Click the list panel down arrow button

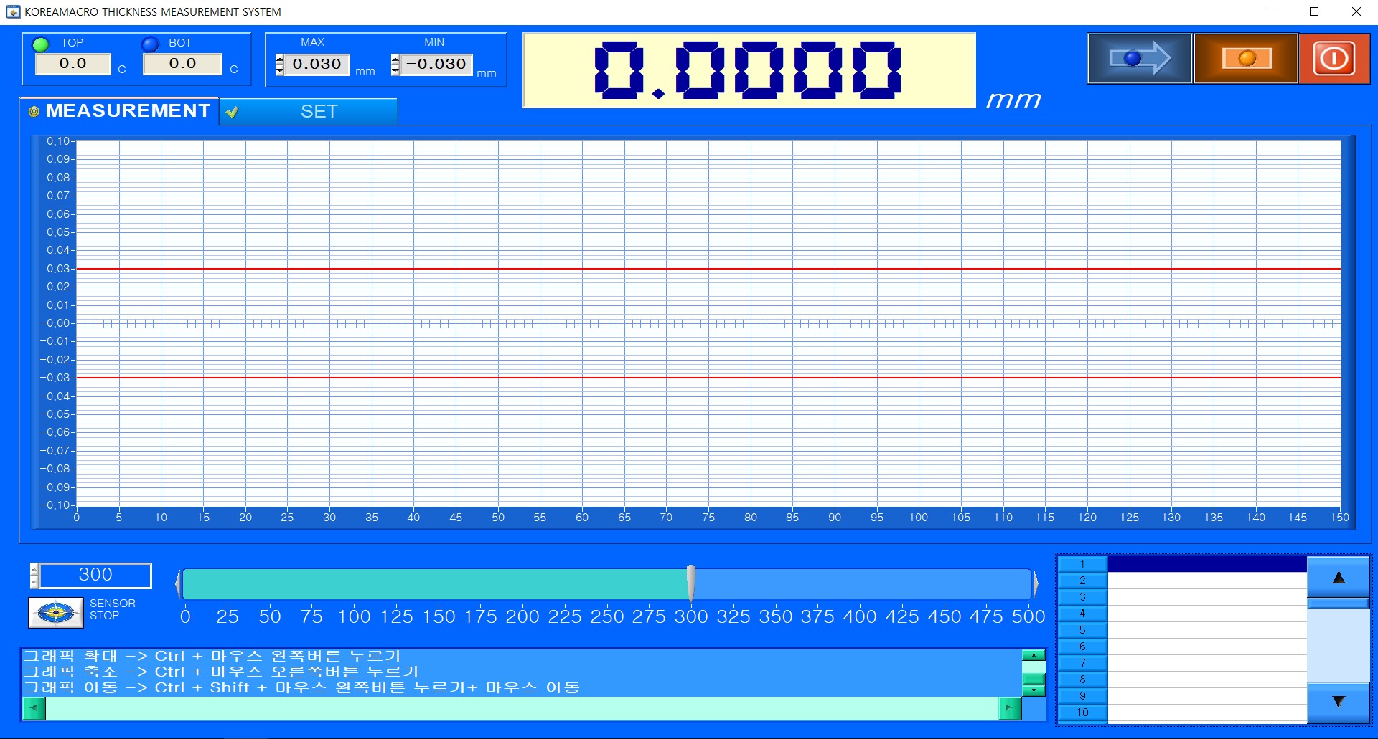click(x=1339, y=702)
